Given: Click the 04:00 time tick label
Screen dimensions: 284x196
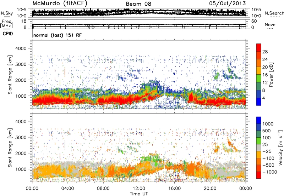Looking at the screenshot, I should point(67,189).
